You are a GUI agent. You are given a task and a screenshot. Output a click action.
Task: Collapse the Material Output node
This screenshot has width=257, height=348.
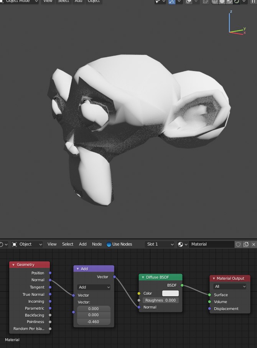click(x=214, y=278)
